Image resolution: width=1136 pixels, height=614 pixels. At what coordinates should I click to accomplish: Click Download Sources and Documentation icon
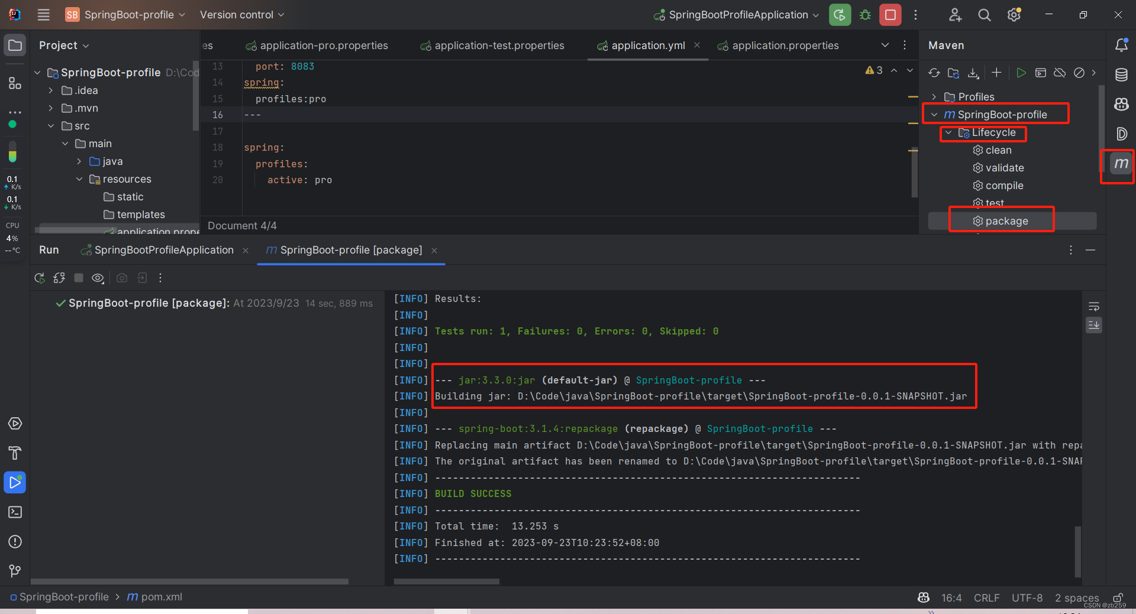tap(973, 73)
